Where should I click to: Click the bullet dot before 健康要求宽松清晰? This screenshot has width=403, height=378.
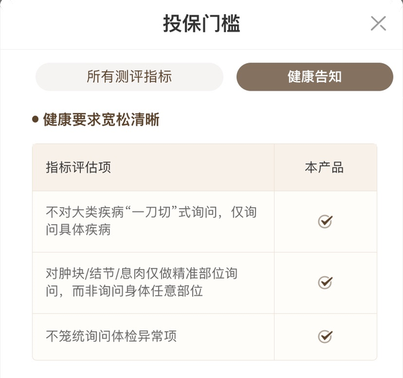(x=35, y=120)
